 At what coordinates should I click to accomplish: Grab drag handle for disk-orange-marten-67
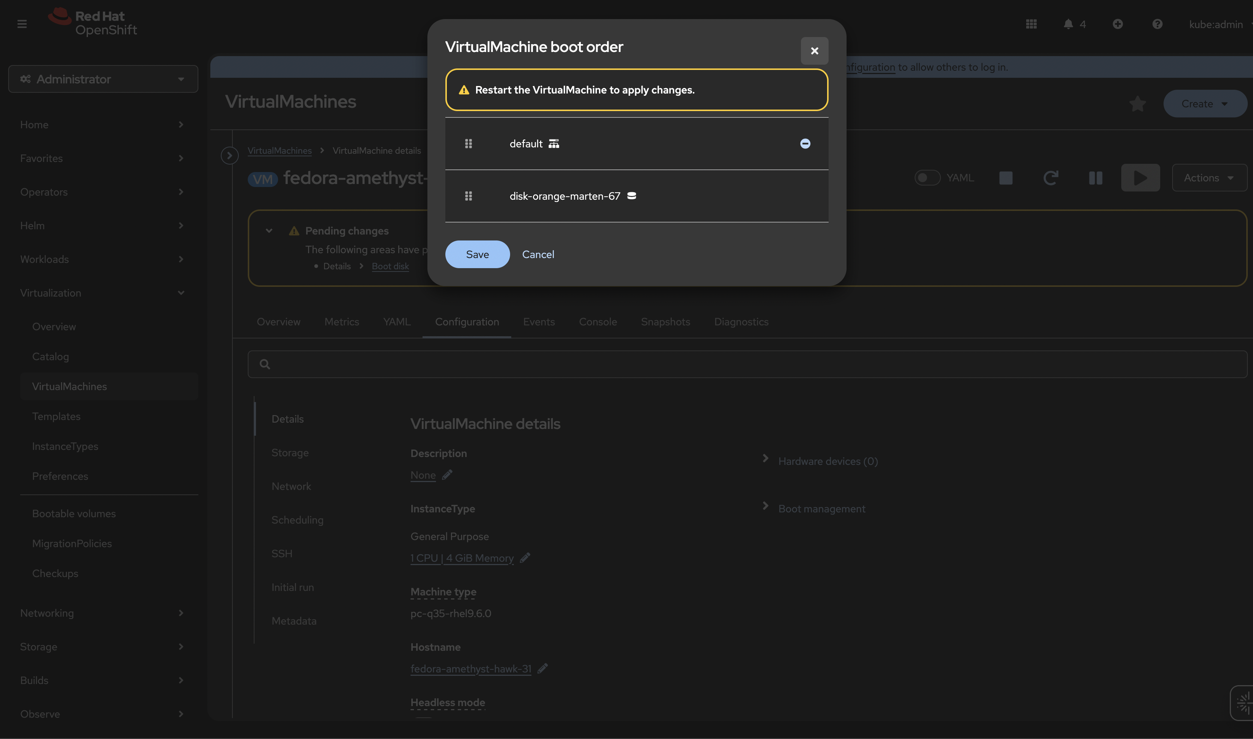pos(468,196)
